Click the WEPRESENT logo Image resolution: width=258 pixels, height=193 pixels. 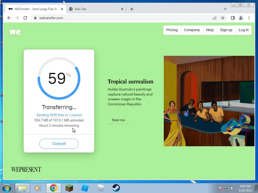click(x=26, y=169)
